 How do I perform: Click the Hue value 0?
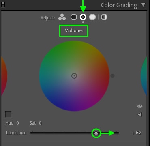(x=18, y=123)
